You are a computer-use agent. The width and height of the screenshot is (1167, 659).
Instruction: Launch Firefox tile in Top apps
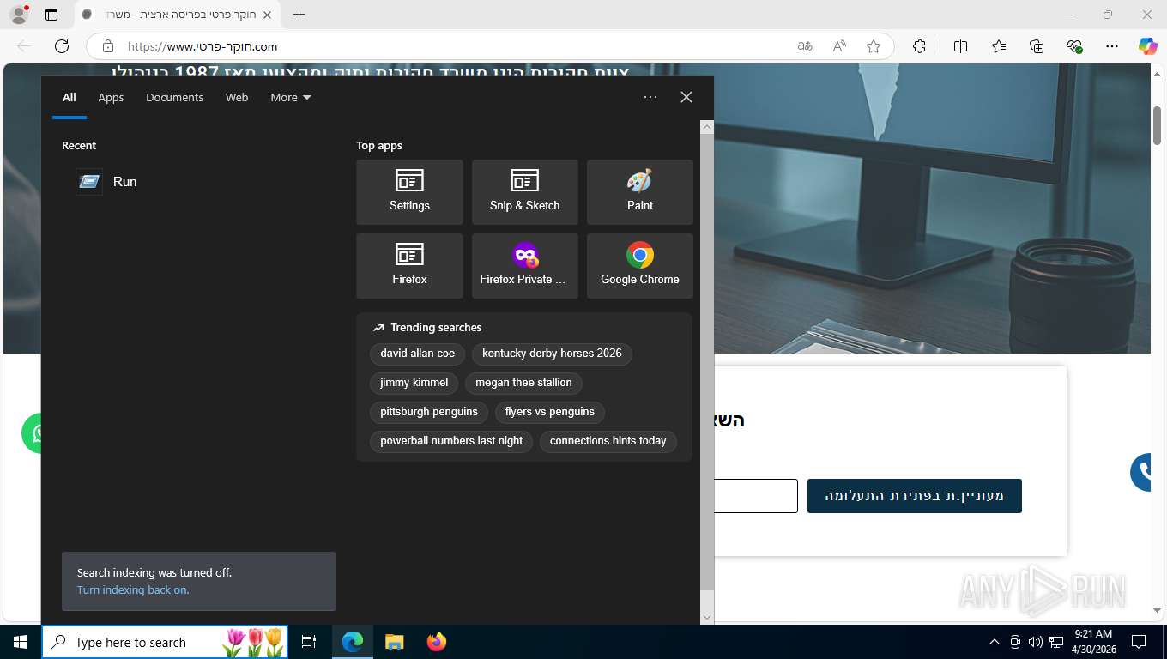pyautogui.click(x=409, y=266)
